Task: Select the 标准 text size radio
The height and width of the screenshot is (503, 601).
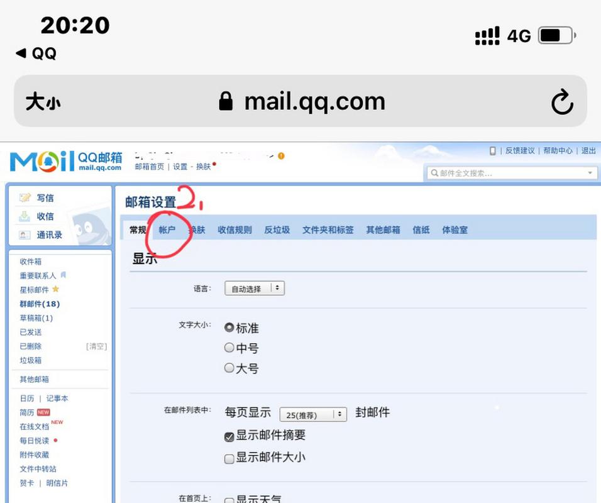Action: tap(229, 328)
